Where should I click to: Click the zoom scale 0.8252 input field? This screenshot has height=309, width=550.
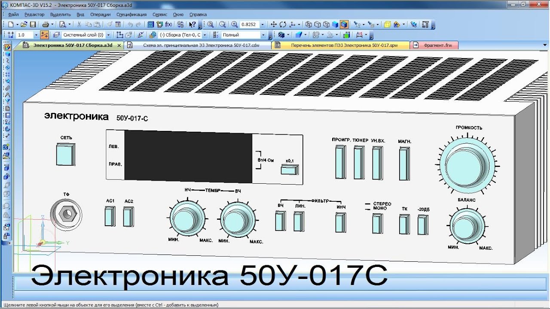[x=249, y=24]
